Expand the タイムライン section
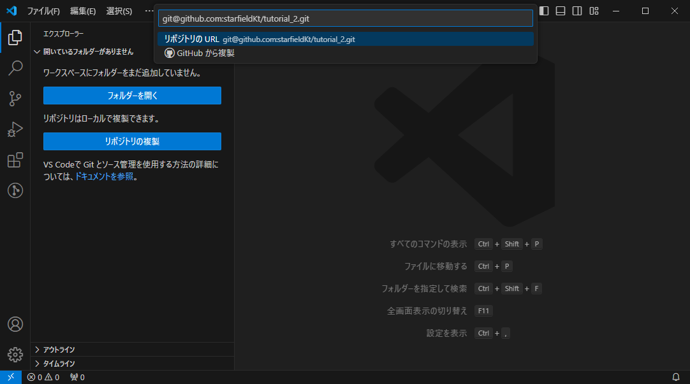The height and width of the screenshot is (384, 690). tap(132, 364)
